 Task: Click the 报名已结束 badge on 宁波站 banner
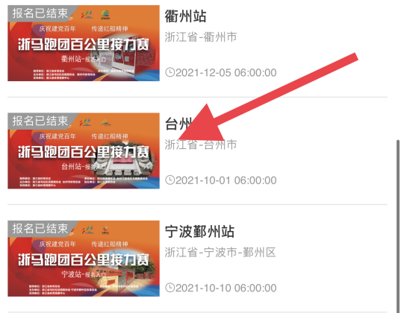(40, 229)
